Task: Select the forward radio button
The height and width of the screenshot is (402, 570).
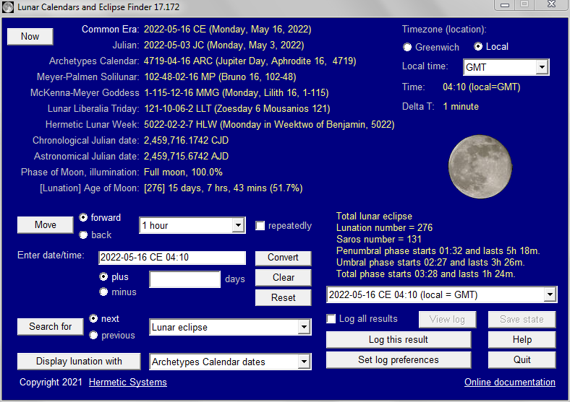Action: (84, 217)
